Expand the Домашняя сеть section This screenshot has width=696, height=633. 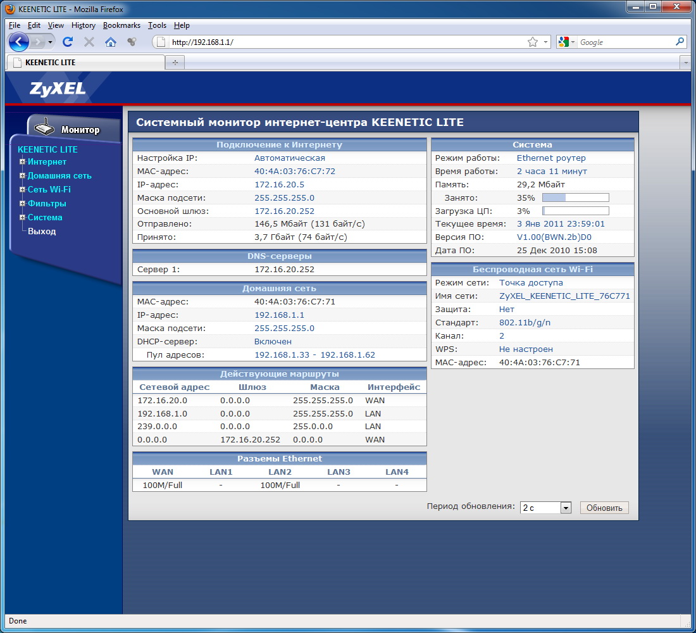click(x=22, y=176)
